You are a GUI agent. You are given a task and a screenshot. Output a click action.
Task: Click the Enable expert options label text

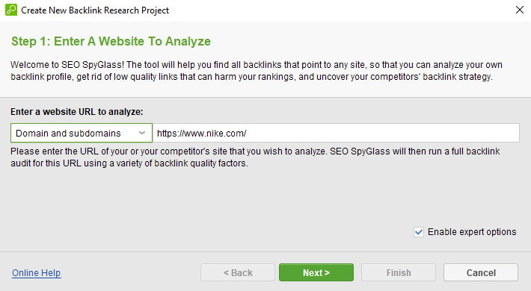[x=472, y=232]
